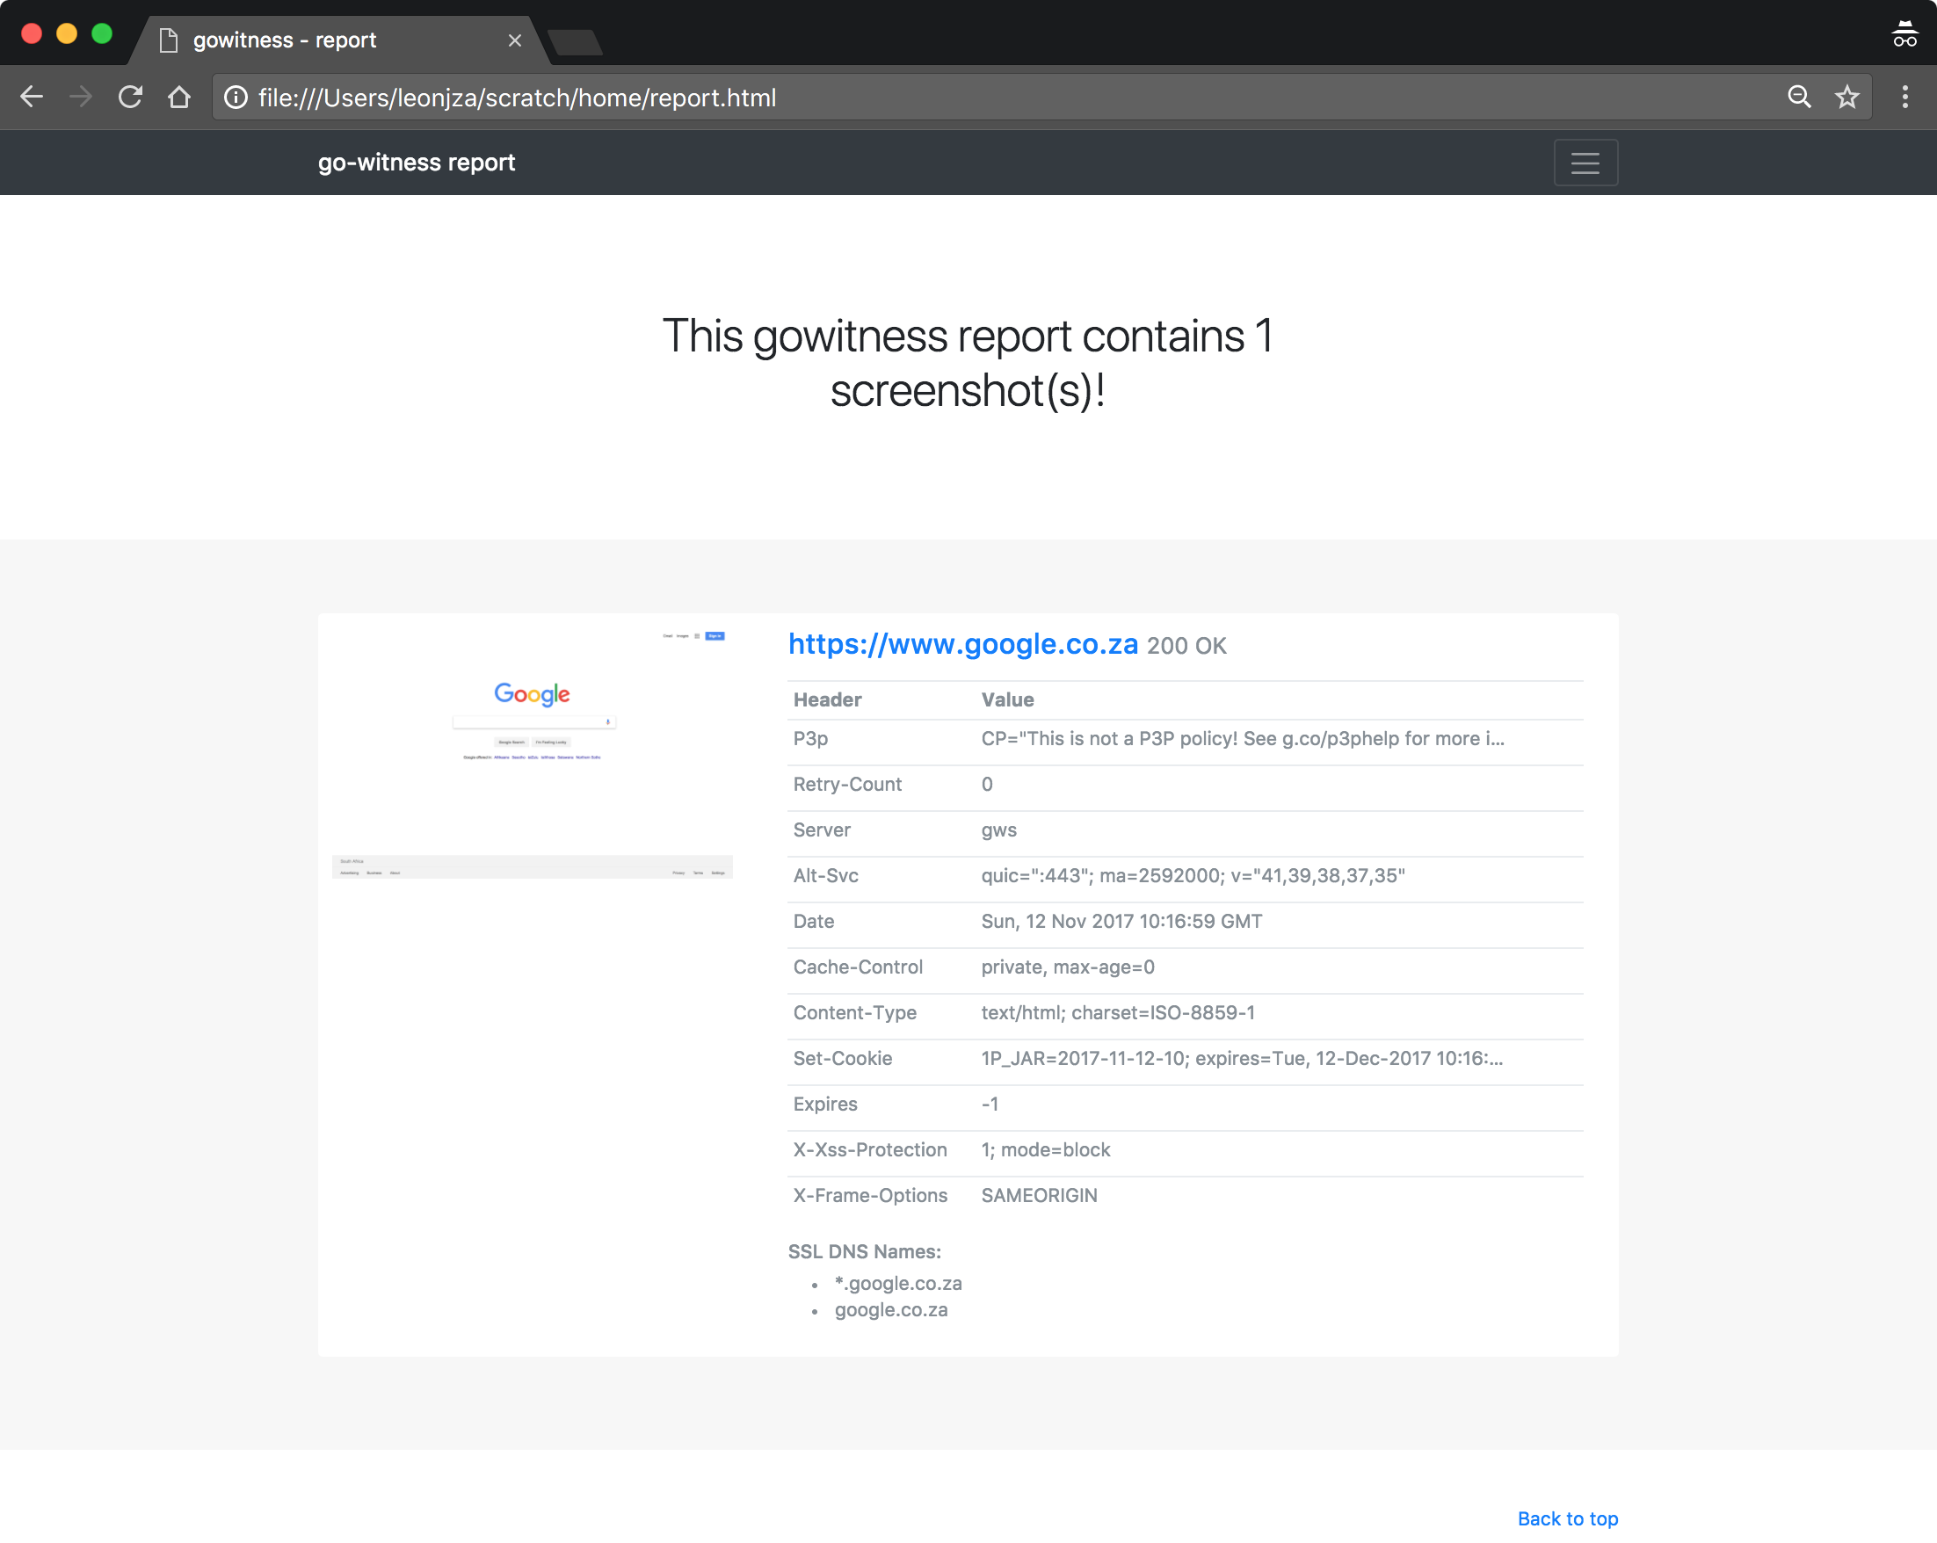1937x1543 pixels.
Task: Open a new tab
Action: pos(575,42)
